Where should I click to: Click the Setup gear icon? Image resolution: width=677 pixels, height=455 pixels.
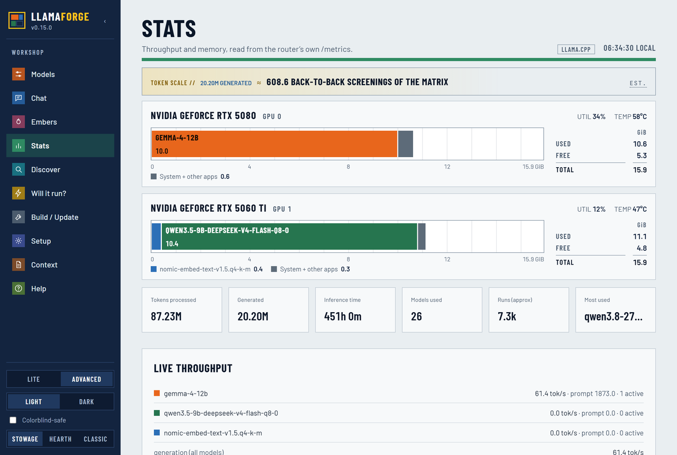coord(19,241)
